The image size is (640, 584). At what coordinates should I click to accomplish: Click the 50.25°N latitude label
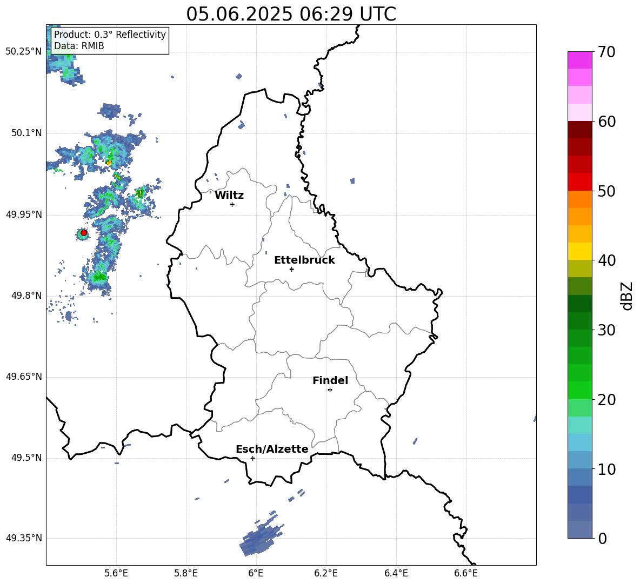coord(24,52)
